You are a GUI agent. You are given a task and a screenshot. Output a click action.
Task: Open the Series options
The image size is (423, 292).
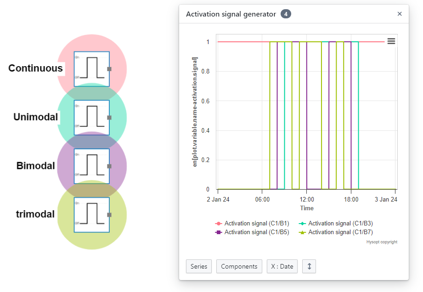198,266
